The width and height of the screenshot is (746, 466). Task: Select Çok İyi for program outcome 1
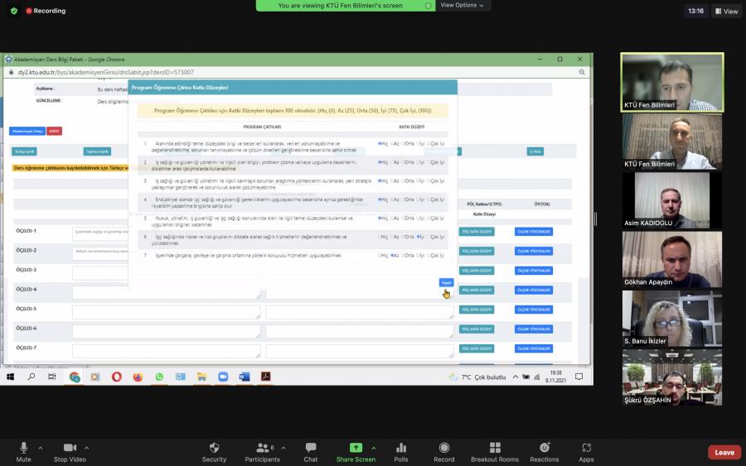[x=429, y=143]
